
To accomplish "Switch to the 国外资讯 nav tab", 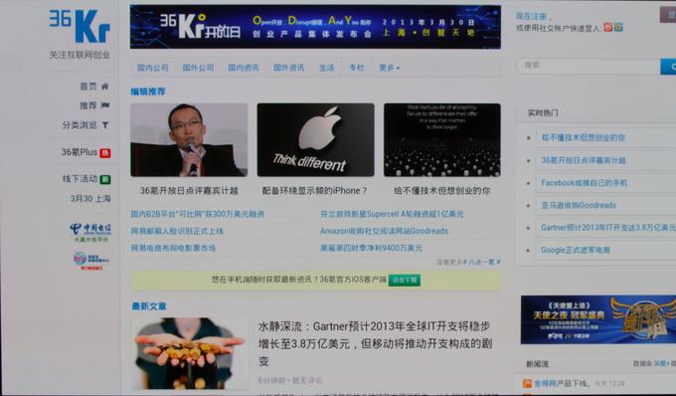I will coord(289,68).
